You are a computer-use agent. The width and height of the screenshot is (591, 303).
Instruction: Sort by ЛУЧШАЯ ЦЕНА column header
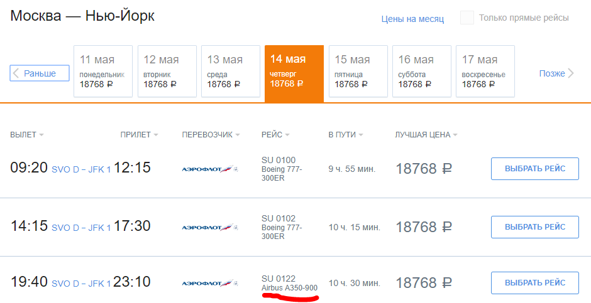[426, 135]
